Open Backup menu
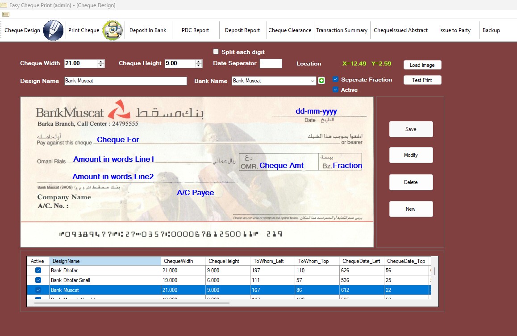 click(491, 30)
